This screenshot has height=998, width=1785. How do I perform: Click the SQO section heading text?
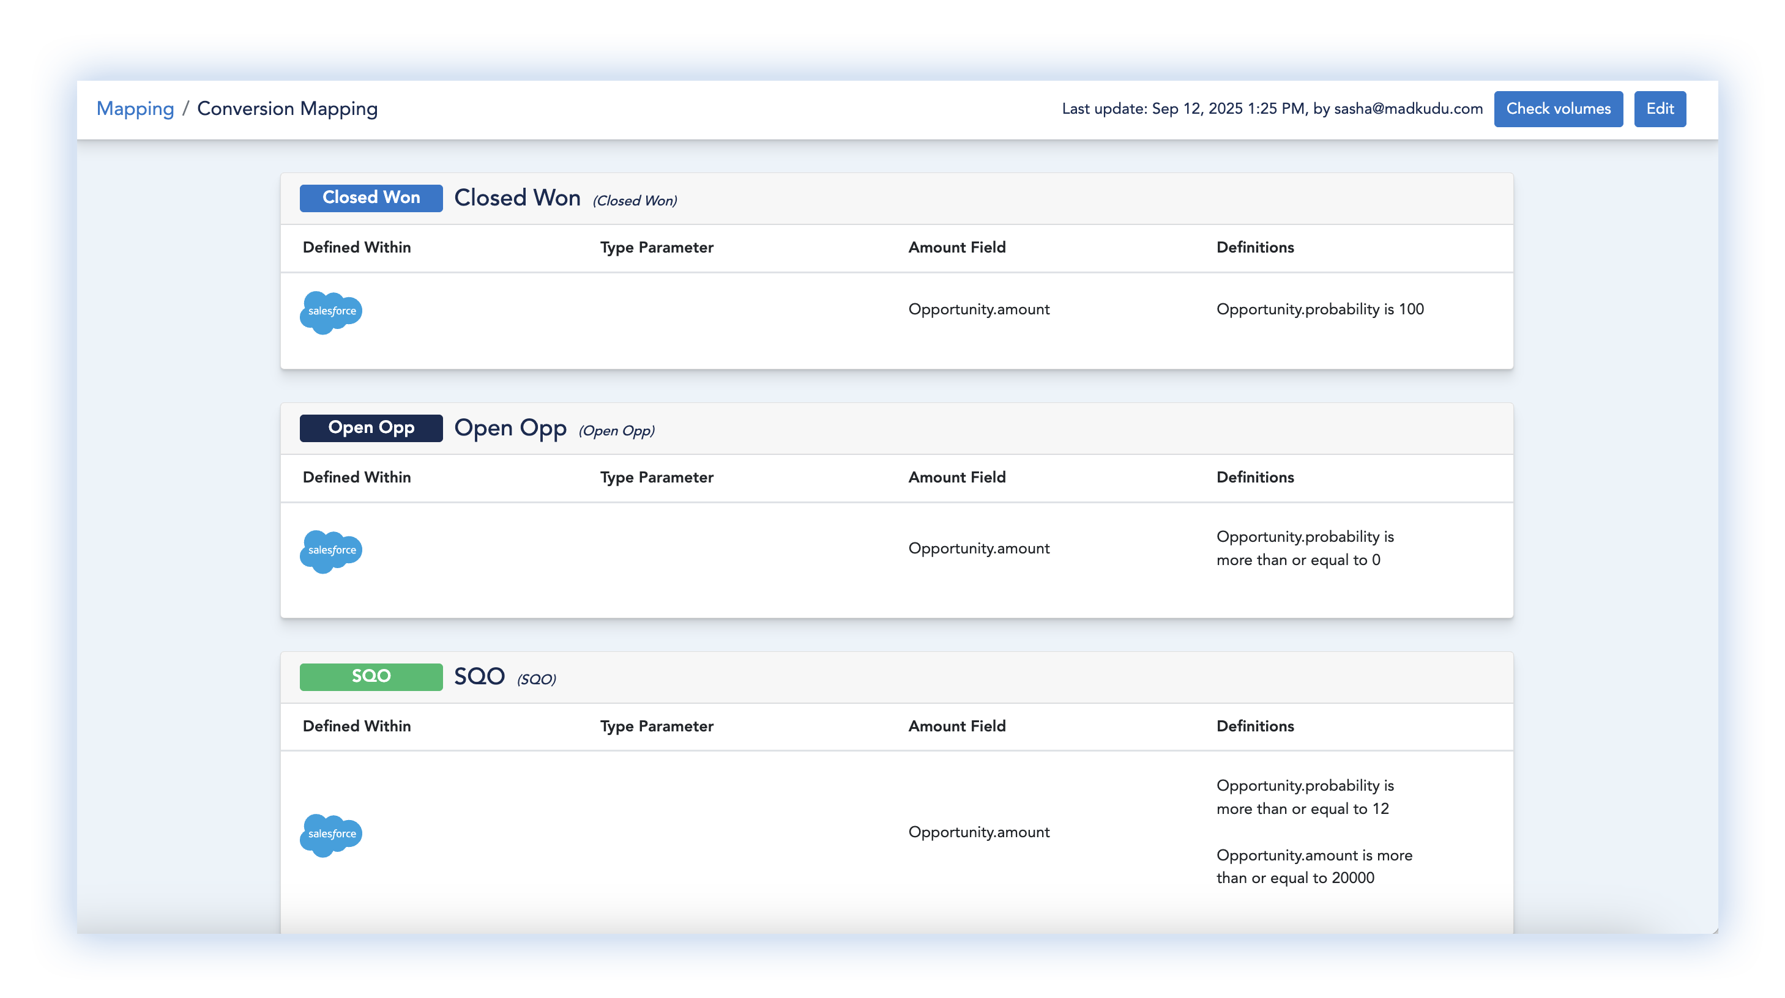pyautogui.click(x=479, y=676)
